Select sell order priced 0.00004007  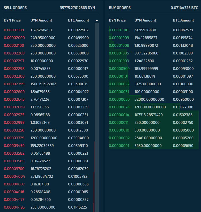(x=49, y=184)
